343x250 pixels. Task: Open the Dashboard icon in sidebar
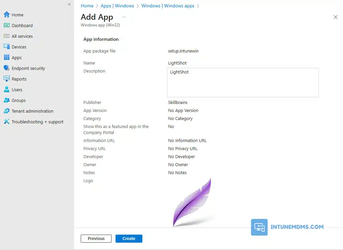click(x=6, y=25)
